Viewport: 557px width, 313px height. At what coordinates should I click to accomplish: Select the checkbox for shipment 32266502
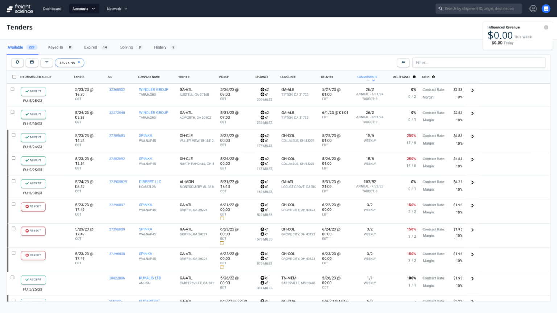coord(12,89)
